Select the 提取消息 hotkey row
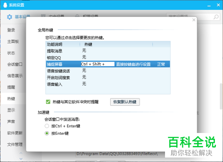This screenshot has height=162, width=223. [x=108, y=51]
